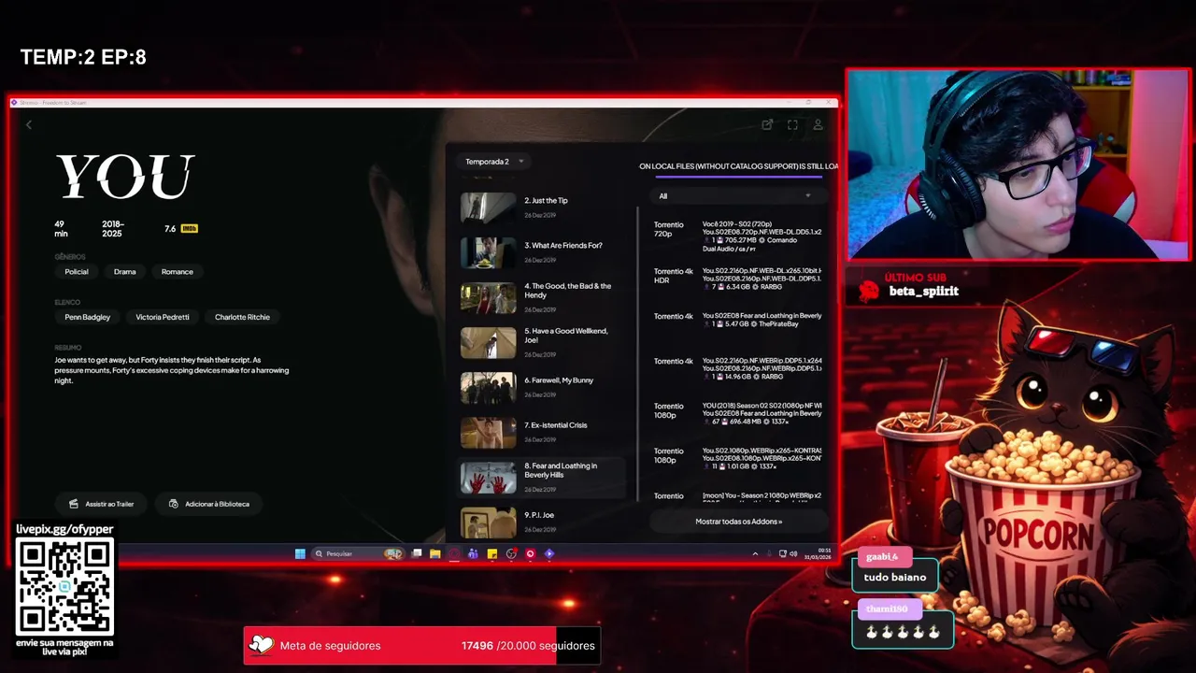Open cast member Penn Badgley
Viewport: 1196px width, 673px height.
pyautogui.click(x=88, y=317)
